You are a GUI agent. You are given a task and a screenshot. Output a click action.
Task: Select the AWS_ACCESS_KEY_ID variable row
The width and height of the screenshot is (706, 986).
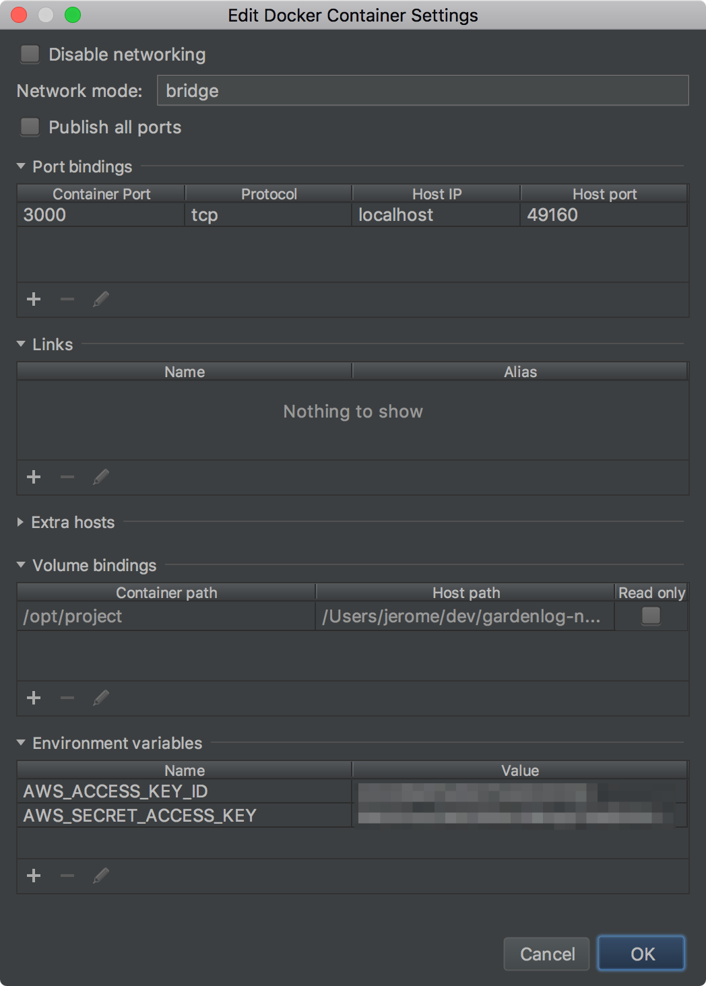click(x=352, y=791)
